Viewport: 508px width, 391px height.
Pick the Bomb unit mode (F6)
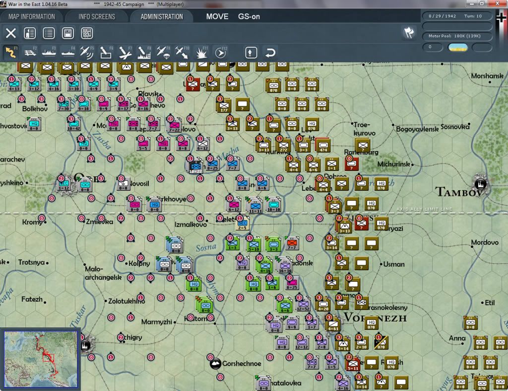[106, 52]
